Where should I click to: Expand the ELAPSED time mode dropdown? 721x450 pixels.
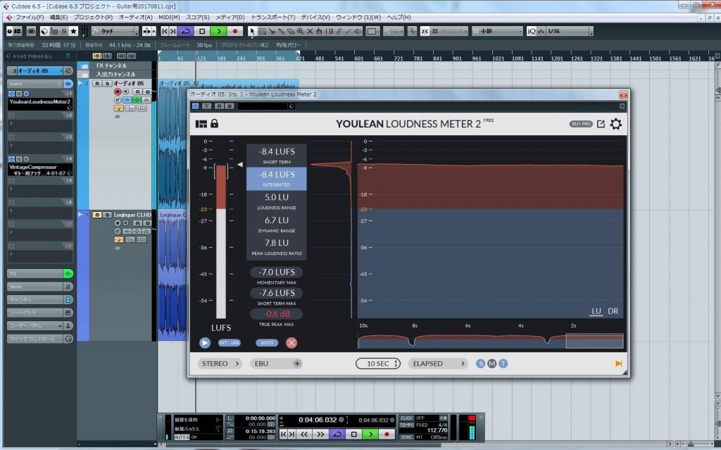(x=439, y=363)
